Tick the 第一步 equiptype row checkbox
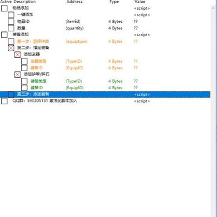Viewport: 217px width, 217px height. coord(11,42)
